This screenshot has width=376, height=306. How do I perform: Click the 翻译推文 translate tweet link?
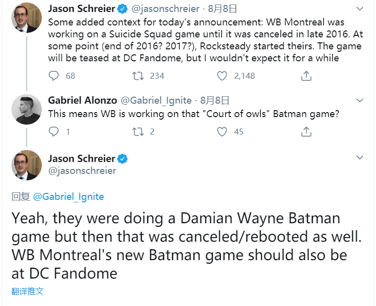[28, 292]
